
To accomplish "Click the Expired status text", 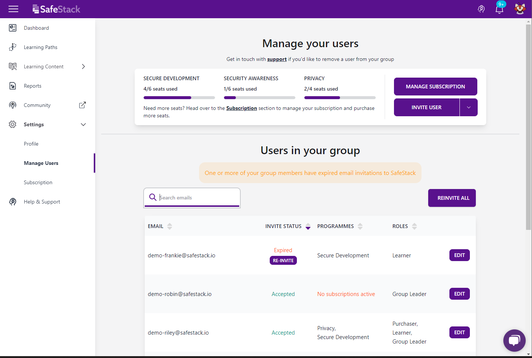I will click(283, 250).
